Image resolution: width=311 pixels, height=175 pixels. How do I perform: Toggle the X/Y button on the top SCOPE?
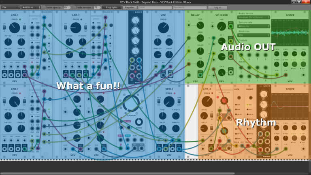click(x=294, y=64)
